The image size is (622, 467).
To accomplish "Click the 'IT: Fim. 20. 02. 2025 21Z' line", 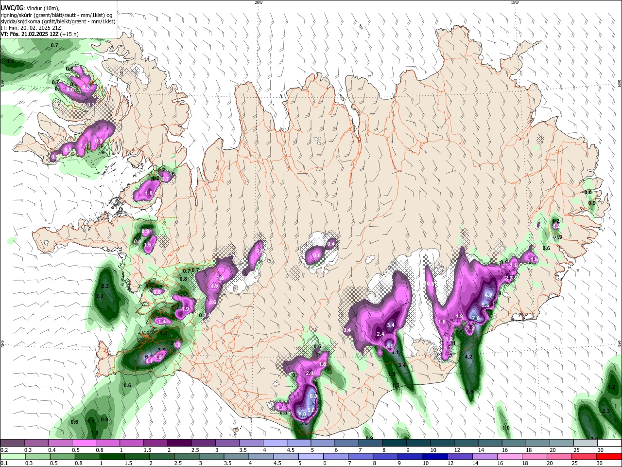I will pos(32,28).
